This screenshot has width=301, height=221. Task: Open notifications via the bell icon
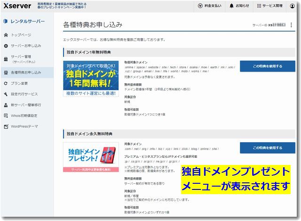pos(231,6)
